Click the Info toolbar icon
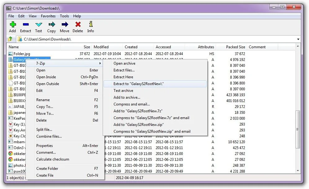This screenshot has width=309, height=189. click(91, 24)
